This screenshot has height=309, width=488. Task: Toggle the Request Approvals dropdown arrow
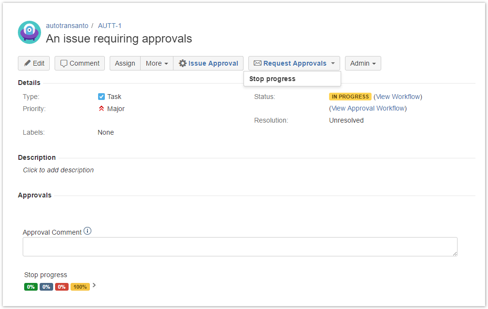(x=333, y=63)
